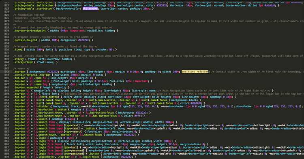Click the '#333333' color value
Viewport: 304px width, 159px height.
point(162,5)
